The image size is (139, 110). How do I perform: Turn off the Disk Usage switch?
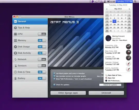click(x=42, y=47)
